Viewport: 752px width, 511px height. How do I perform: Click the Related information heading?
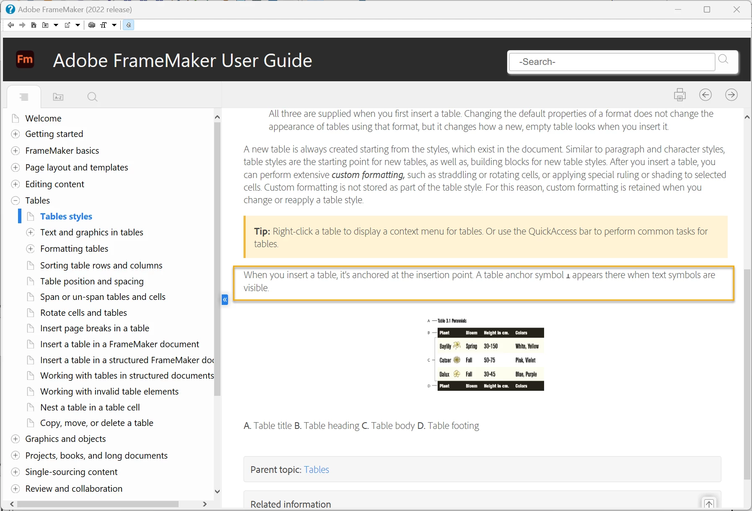point(291,505)
